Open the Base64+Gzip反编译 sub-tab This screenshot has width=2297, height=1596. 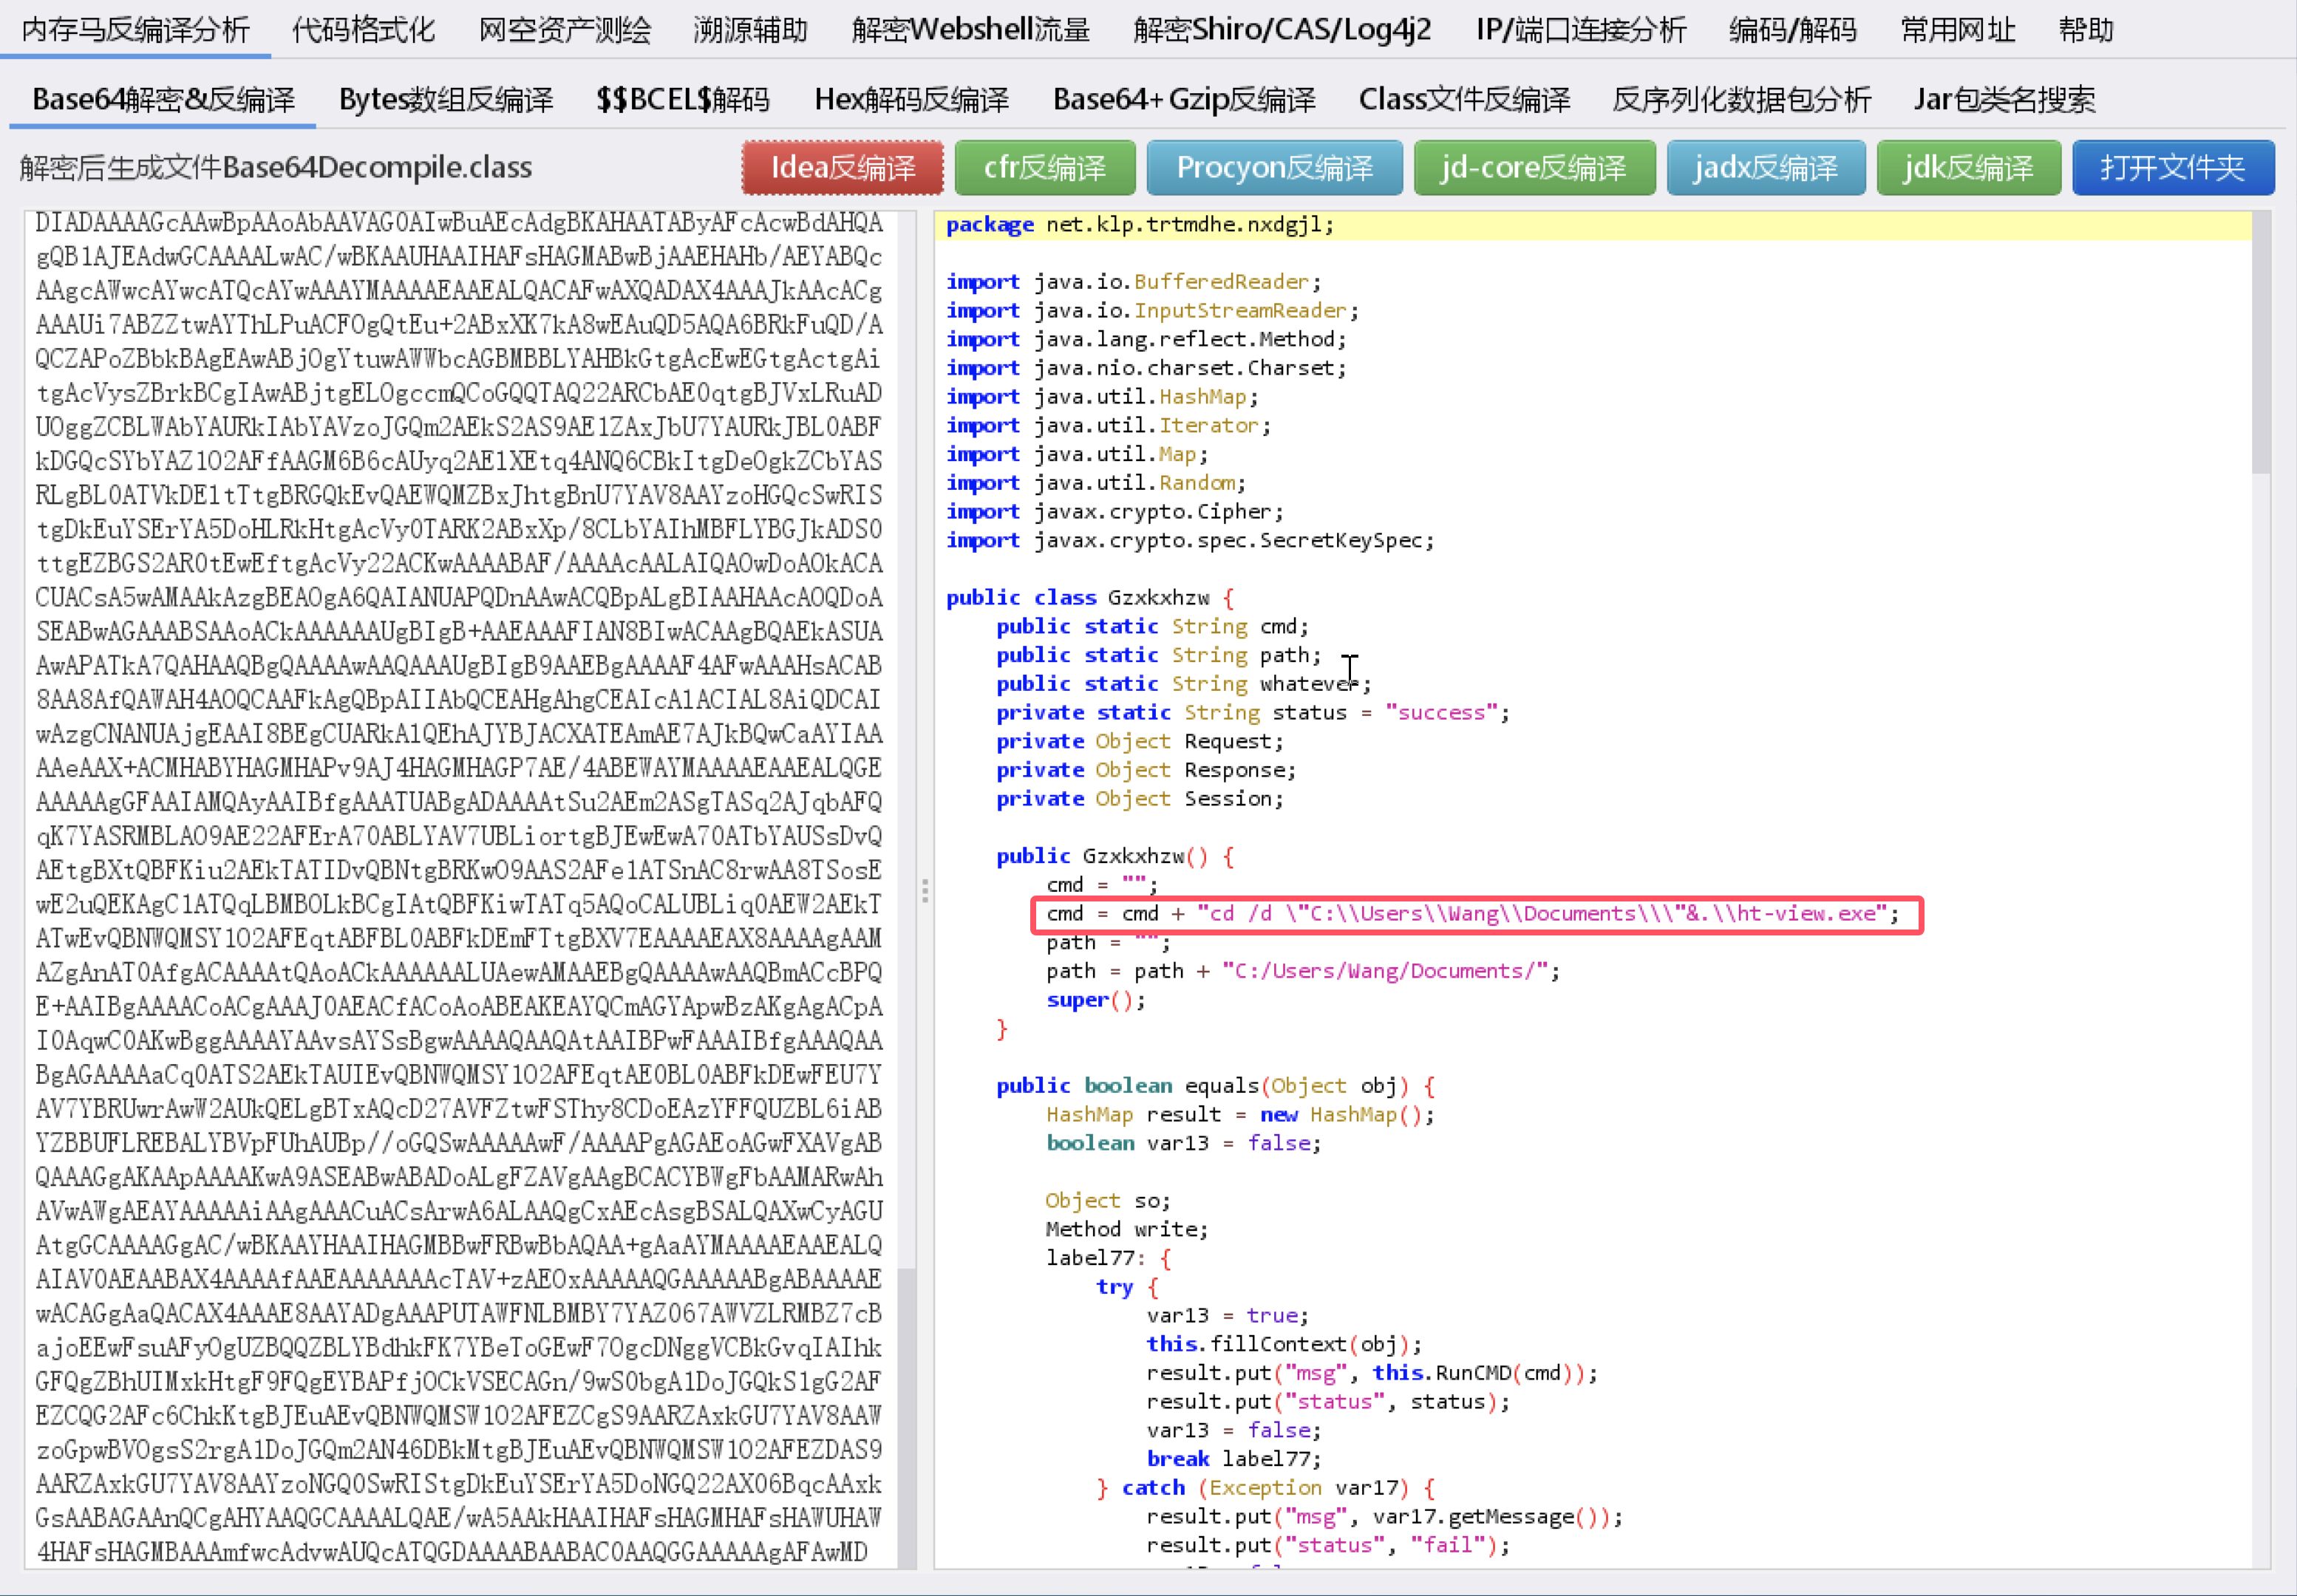pos(1184,100)
